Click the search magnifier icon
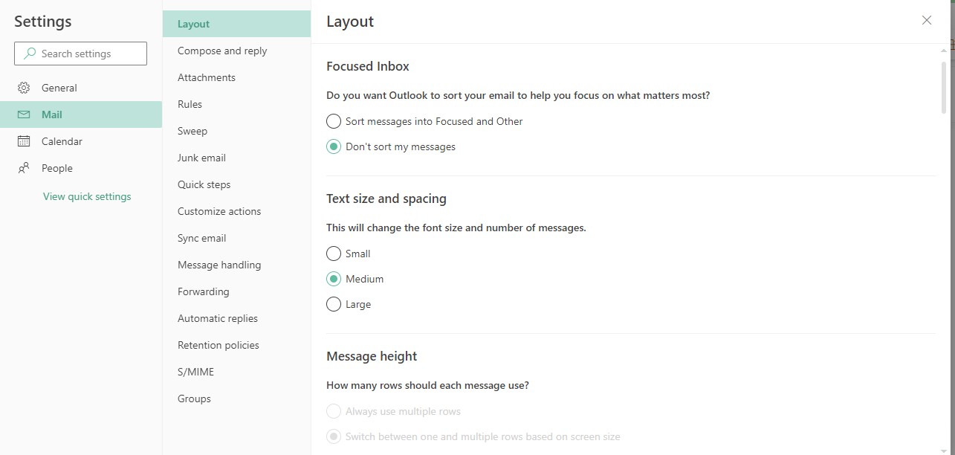The width and height of the screenshot is (955, 455). pyautogui.click(x=30, y=54)
